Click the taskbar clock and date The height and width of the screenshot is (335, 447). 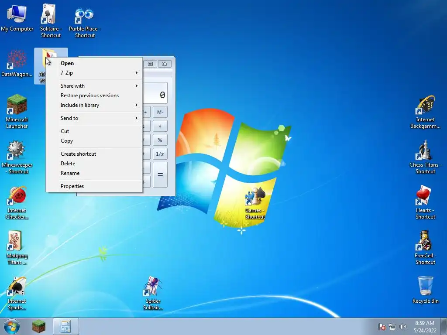[425, 327]
